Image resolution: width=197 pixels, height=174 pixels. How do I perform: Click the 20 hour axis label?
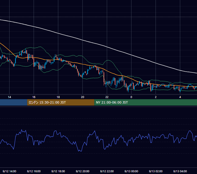click(83, 97)
